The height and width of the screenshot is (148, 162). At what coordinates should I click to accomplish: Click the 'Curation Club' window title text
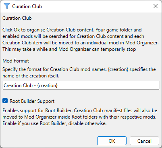point(27,6)
